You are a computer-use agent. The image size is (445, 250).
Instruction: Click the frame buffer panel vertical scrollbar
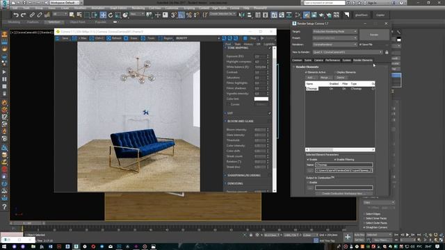(275, 119)
